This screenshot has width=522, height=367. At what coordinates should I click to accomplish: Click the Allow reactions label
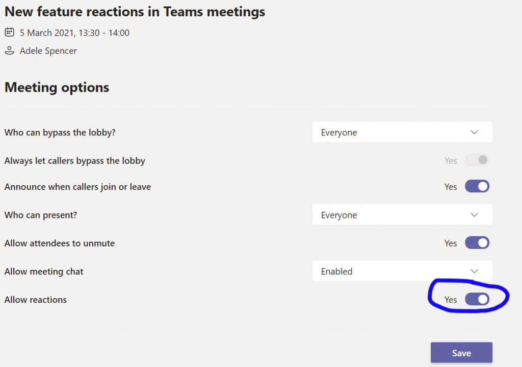tap(36, 300)
